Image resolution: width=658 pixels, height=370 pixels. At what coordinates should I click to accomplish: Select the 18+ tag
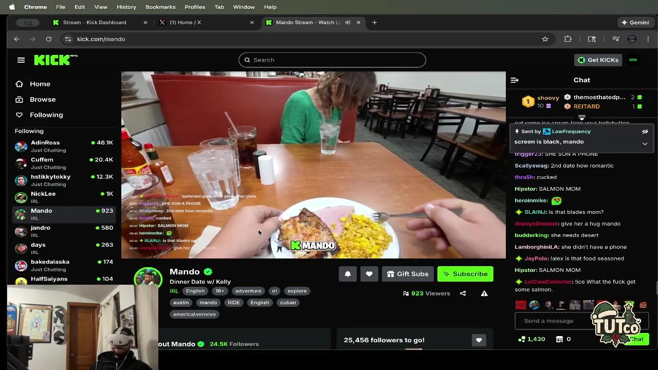point(220,291)
